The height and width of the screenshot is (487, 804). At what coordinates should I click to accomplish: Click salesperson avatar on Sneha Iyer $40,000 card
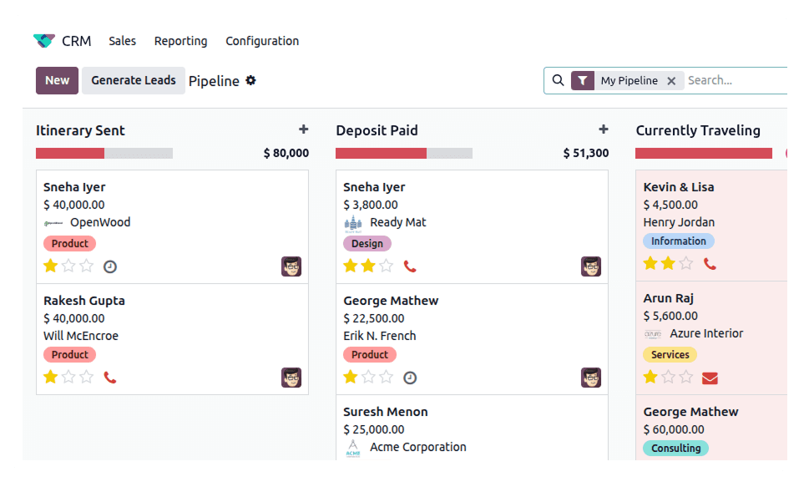[291, 266]
